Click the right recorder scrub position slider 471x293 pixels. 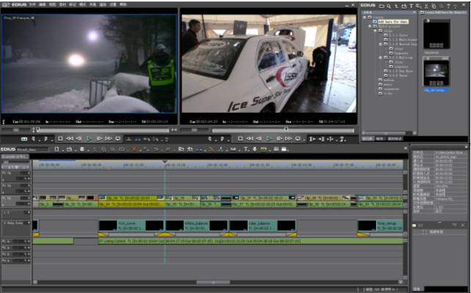(x=287, y=130)
